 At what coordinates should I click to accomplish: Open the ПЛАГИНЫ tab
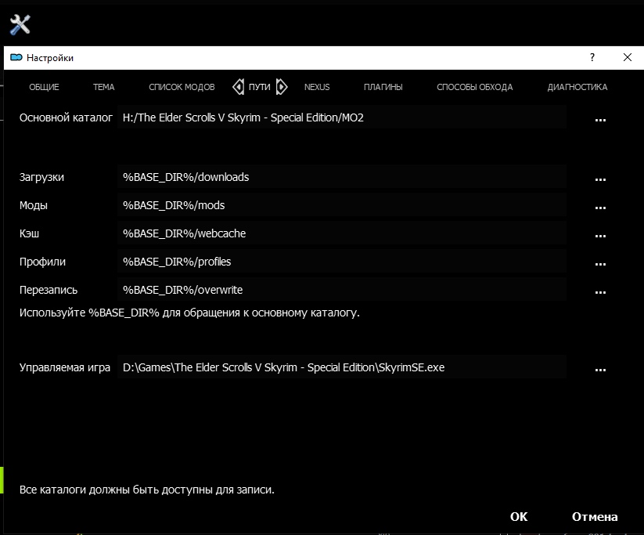tap(383, 87)
